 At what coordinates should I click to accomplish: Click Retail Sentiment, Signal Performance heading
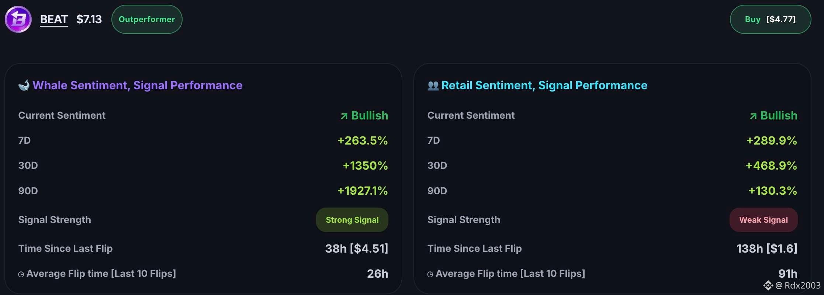click(544, 85)
